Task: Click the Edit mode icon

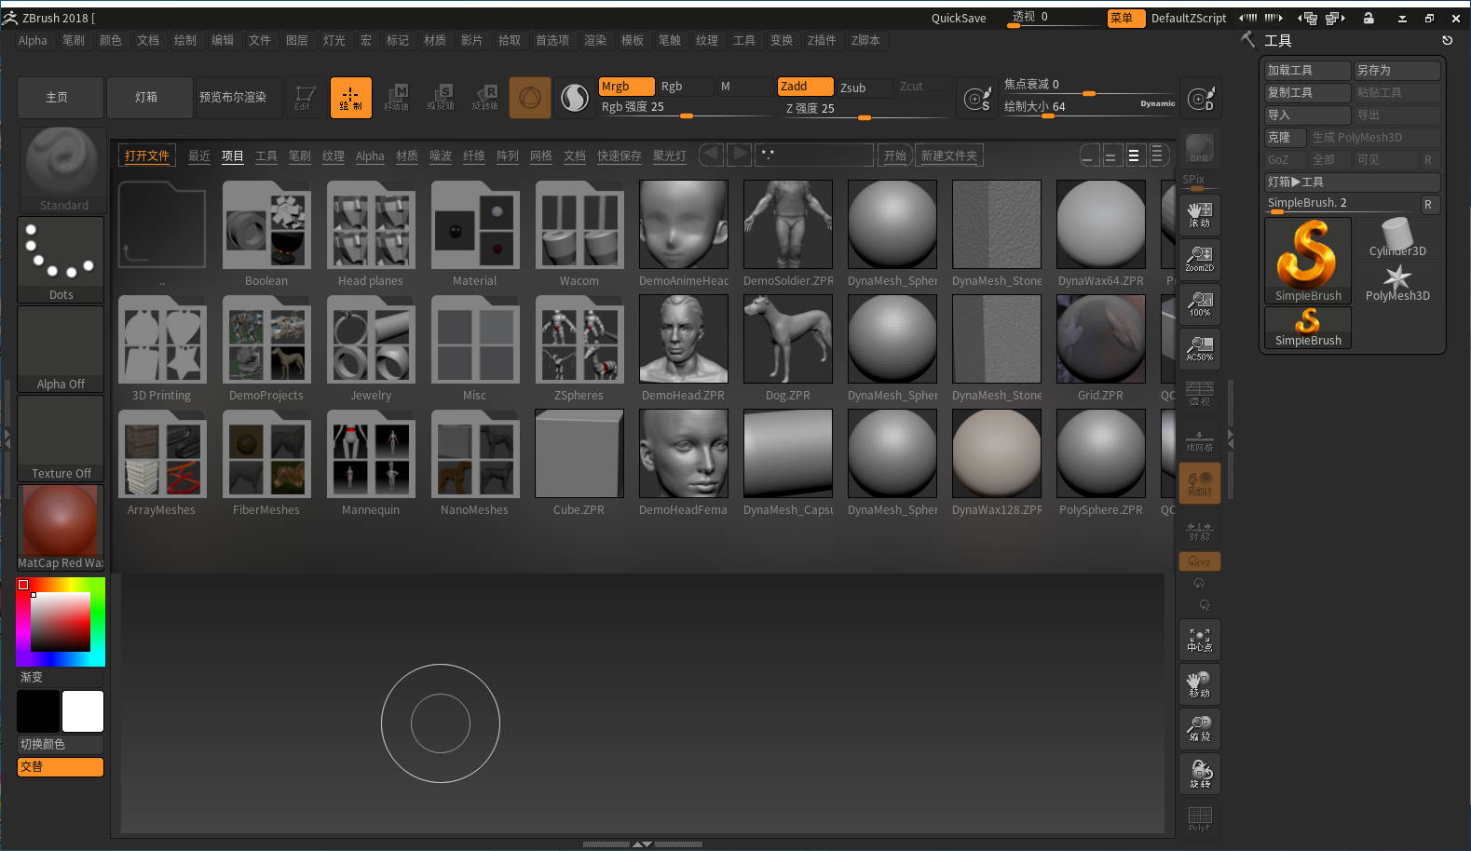Action: [x=304, y=98]
